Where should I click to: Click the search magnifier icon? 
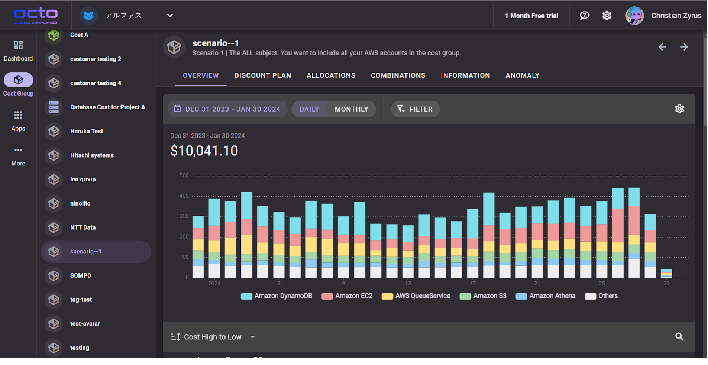click(x=679, y=337)
